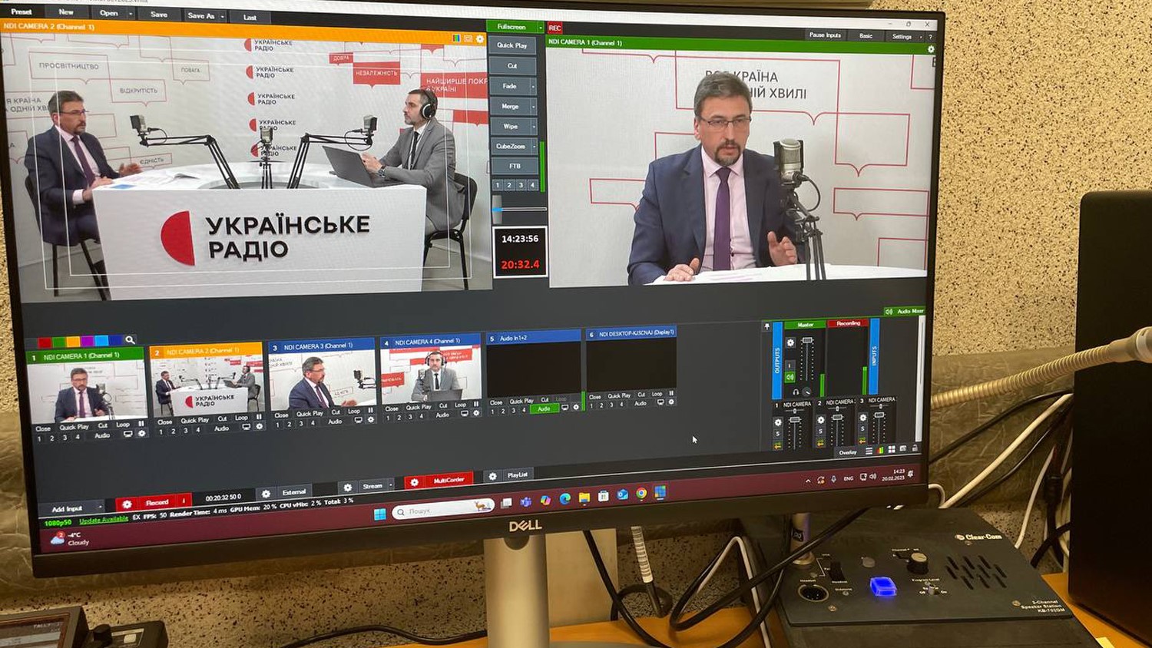Screen dimensions: 1152x648
Task: Toggle Audio on NDI CAMERA 2 input
Action: tap(221, 428)
